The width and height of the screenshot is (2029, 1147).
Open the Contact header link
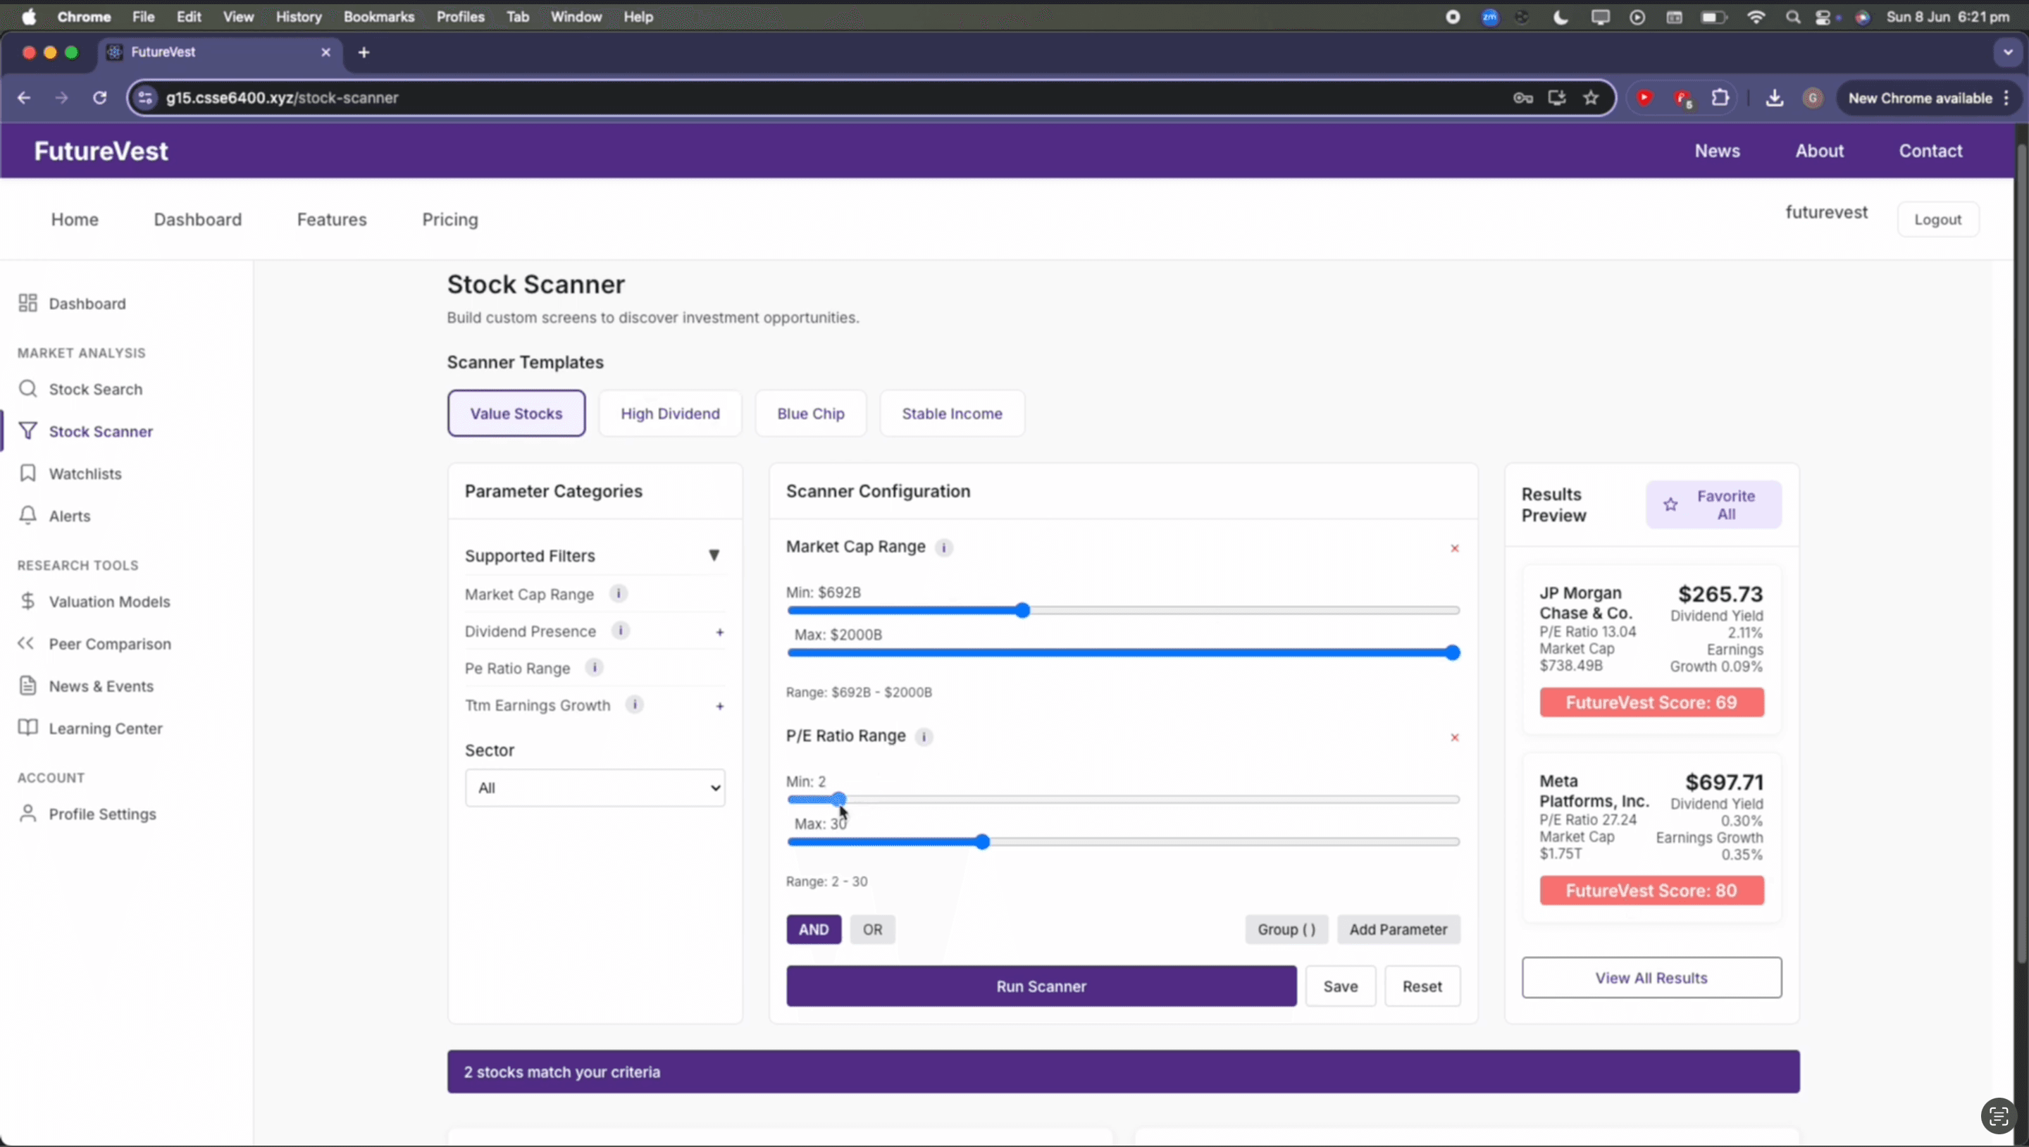pos(1930,151)
